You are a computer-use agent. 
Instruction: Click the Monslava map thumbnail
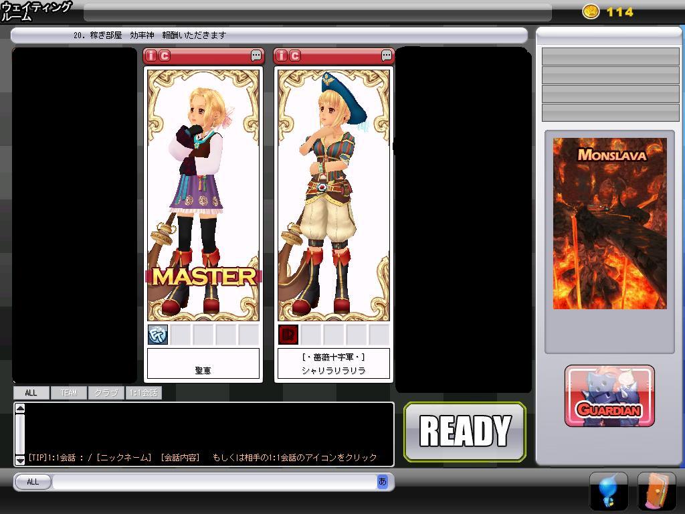pos(609,224)
